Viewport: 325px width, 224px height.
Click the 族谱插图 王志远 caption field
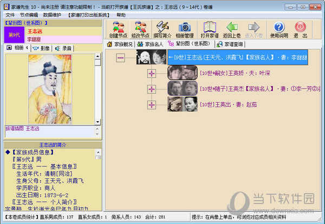coord(49,131)
